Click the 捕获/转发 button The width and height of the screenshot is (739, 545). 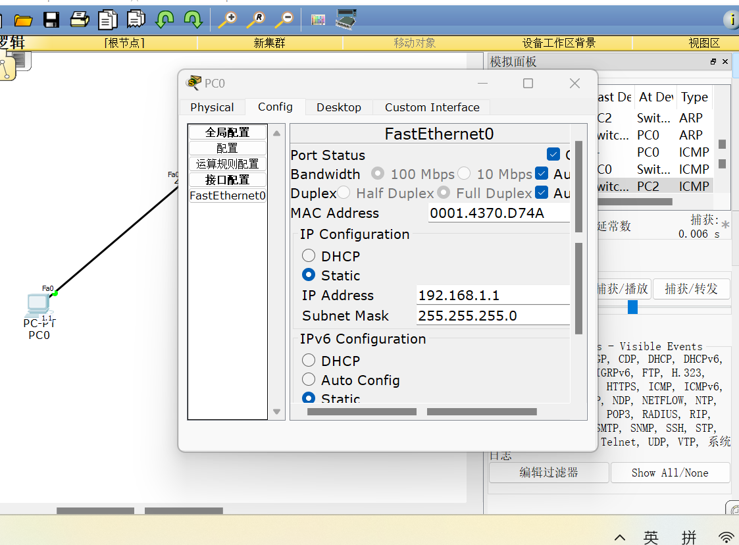point(691,288)
